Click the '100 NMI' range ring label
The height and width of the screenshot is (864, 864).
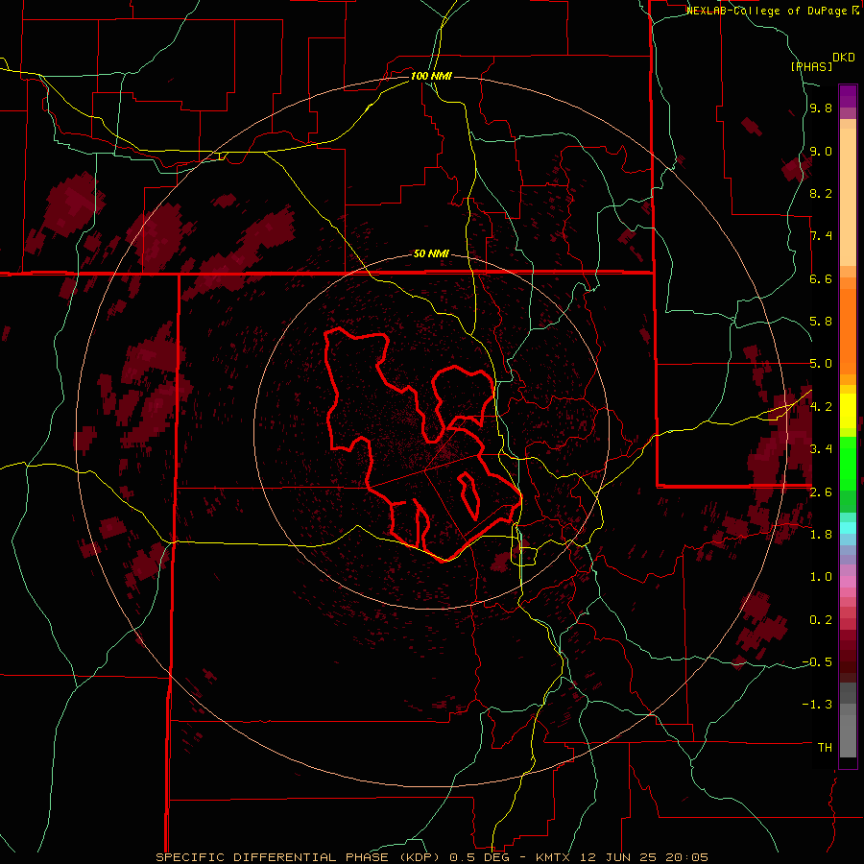click(x=431, y=76)
